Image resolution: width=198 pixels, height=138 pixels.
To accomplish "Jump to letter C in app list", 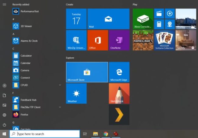I will click(13, 49).
